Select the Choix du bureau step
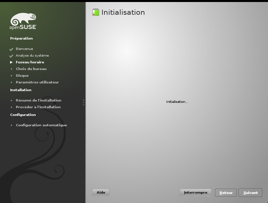 click(x=31, y=69)
